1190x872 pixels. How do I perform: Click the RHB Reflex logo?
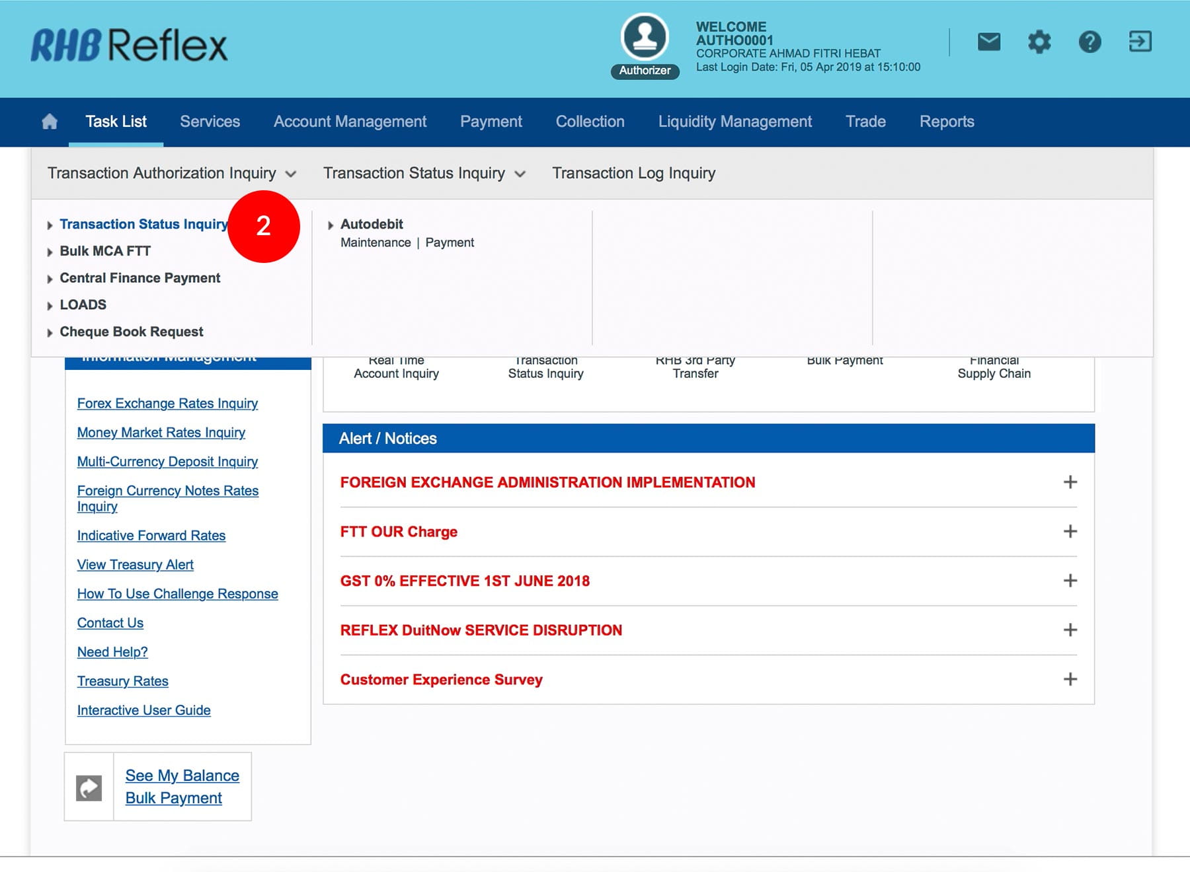click(x=129, y=46)
